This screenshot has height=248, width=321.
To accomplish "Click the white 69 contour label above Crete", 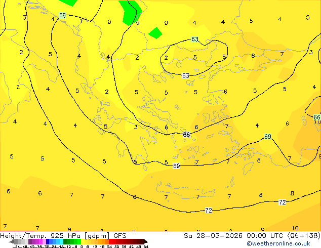I will coord(177,166).
